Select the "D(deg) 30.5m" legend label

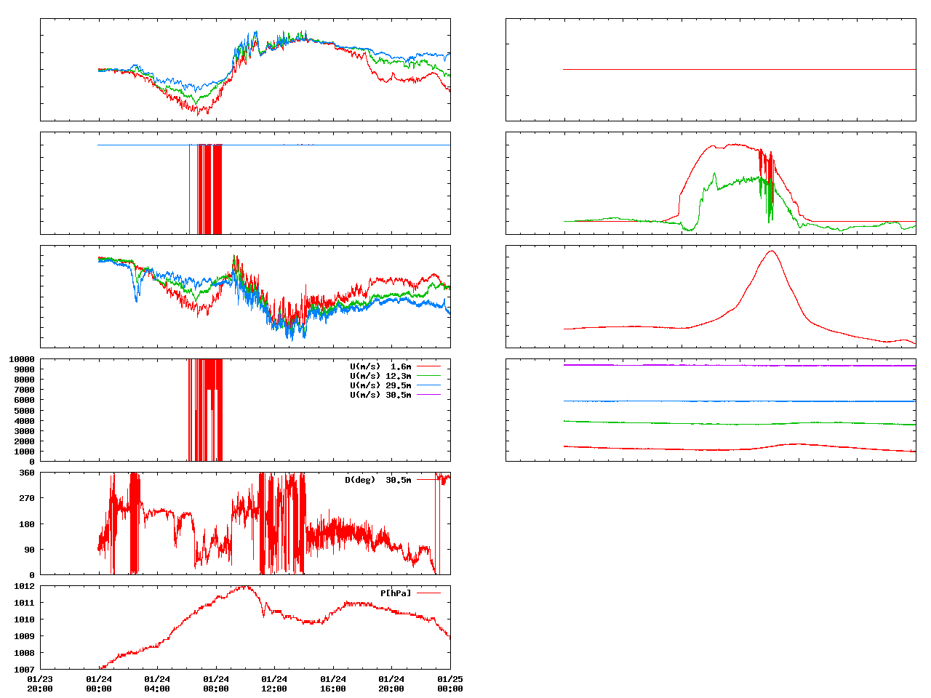pos(378,480)
